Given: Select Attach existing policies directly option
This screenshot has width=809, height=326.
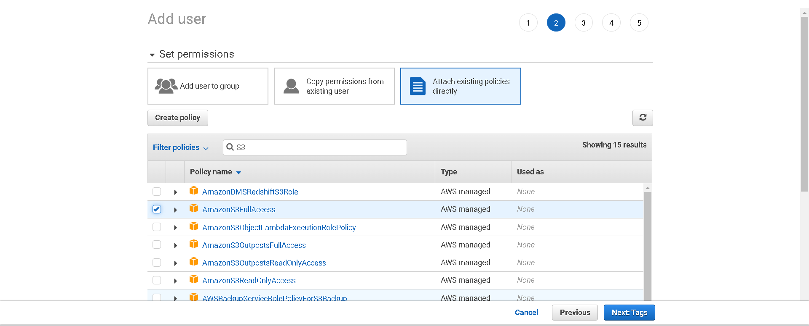Looking at the screenshot, I should click(x=461, y=86).
